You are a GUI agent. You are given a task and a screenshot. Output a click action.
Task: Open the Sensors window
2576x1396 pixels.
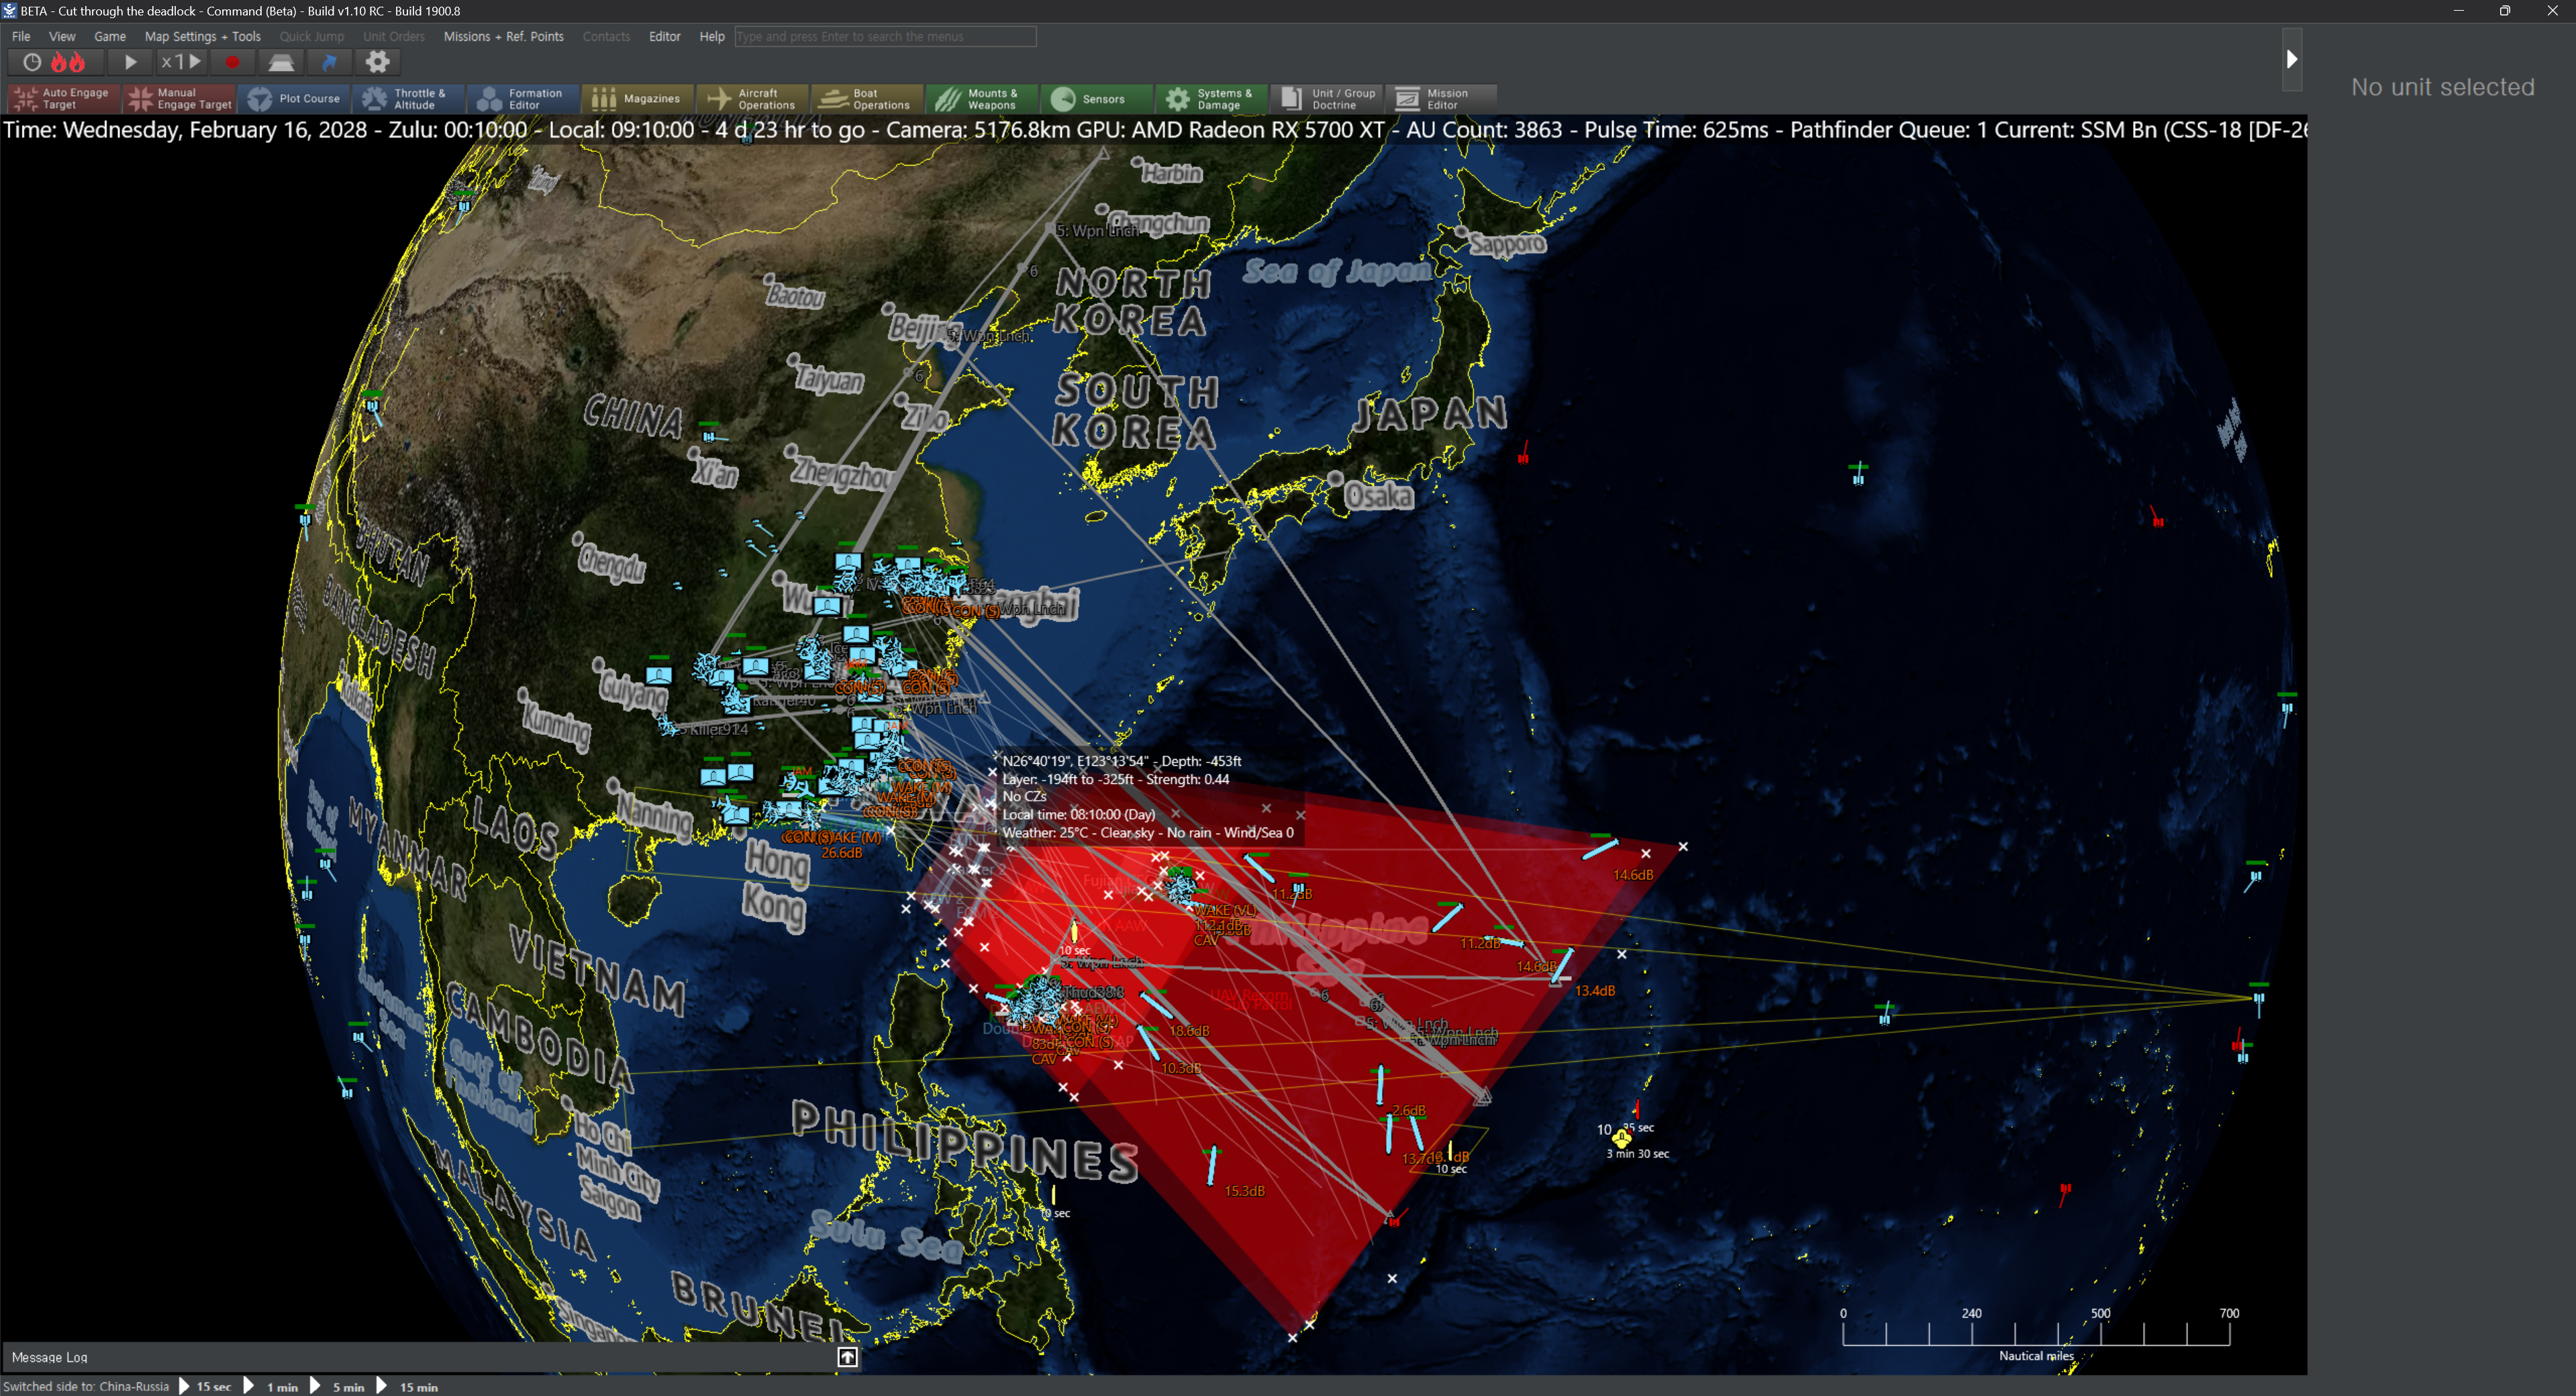click(1096, 98)
